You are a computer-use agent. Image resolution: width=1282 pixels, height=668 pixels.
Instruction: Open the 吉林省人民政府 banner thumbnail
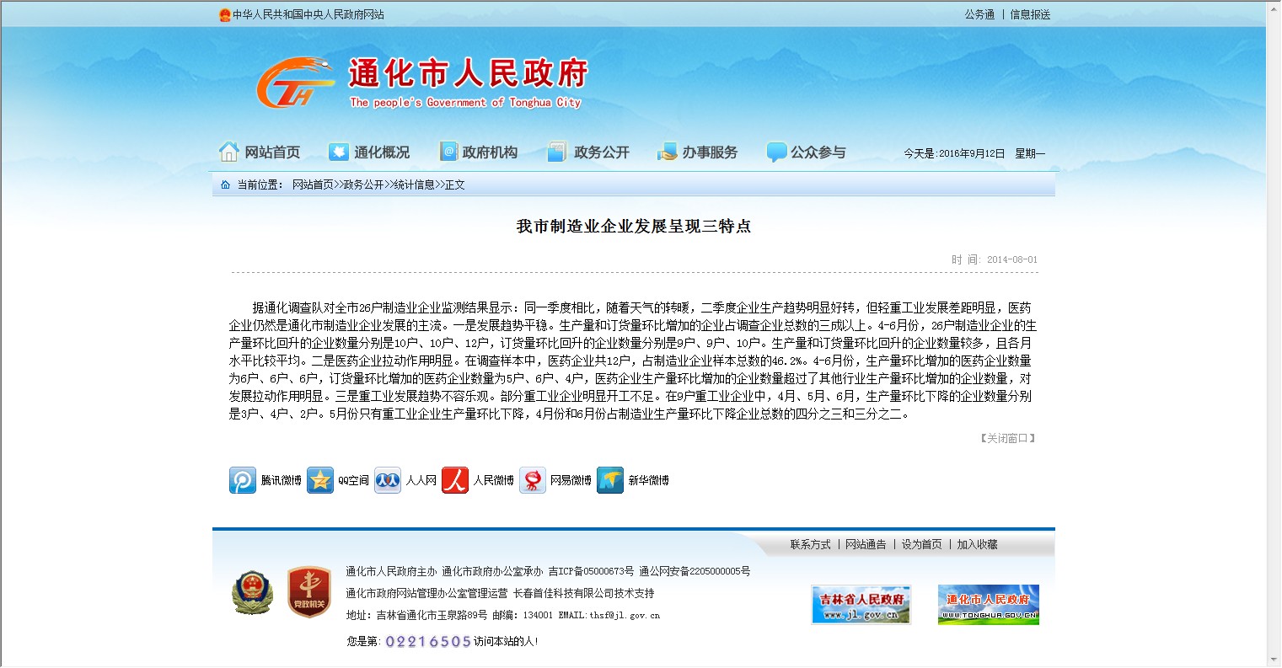861,605
